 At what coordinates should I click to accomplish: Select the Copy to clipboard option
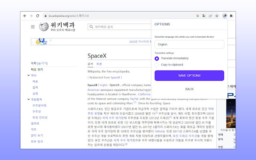point(157,65)
